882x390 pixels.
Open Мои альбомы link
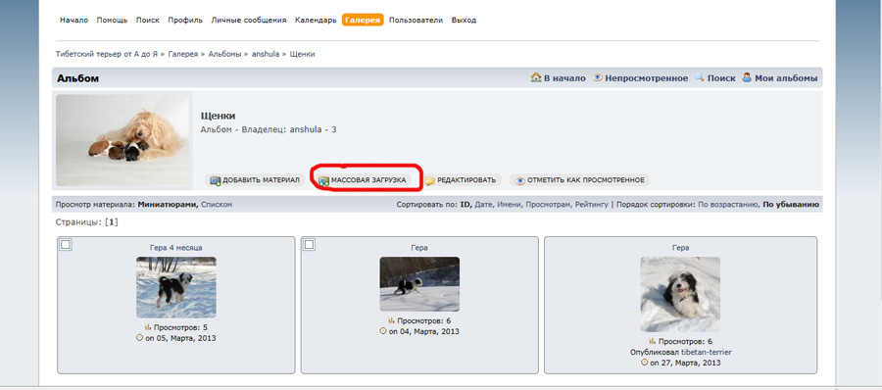point(786,78)
